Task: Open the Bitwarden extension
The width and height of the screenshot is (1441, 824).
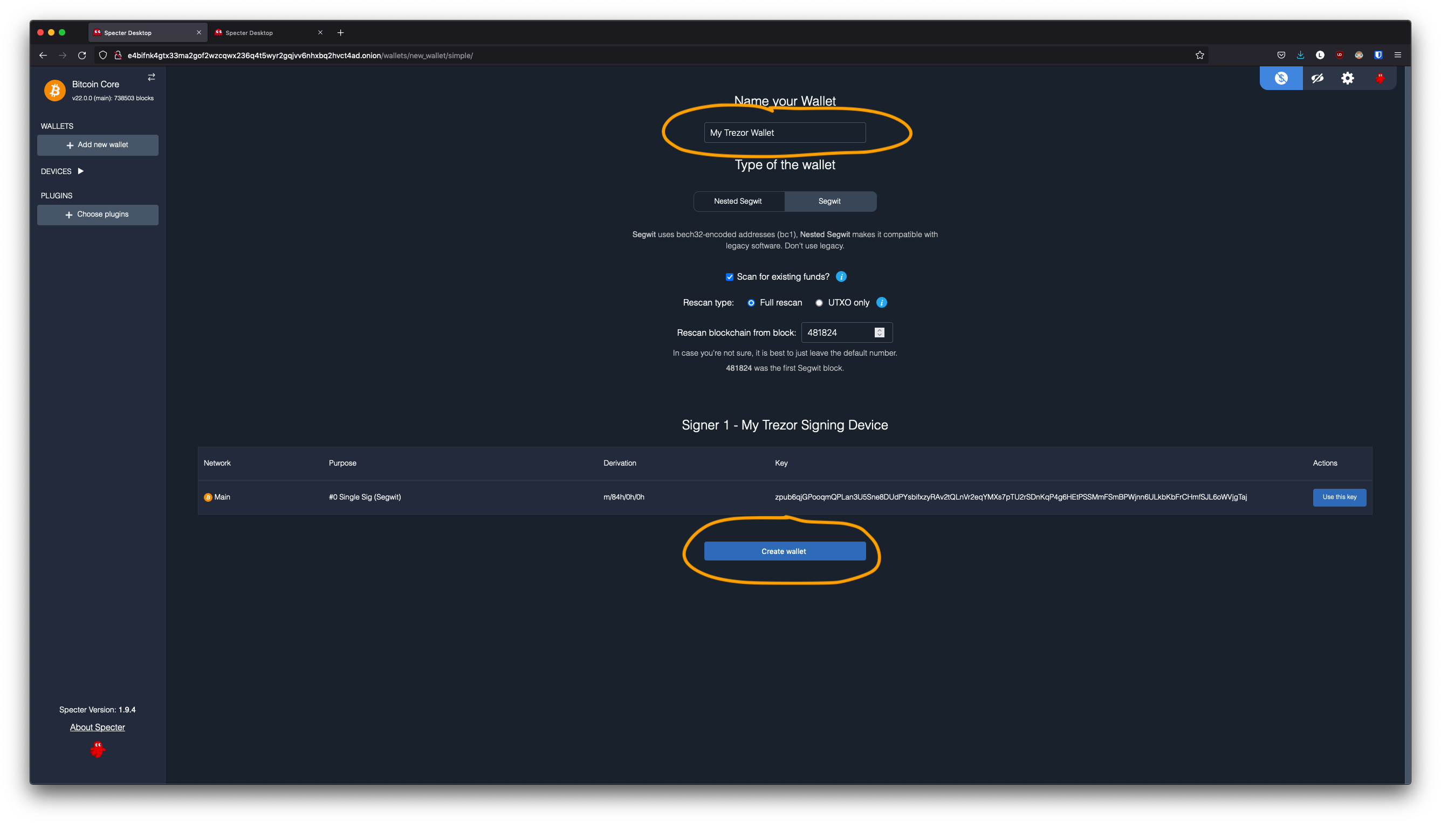Action: tap(1378, 55)
